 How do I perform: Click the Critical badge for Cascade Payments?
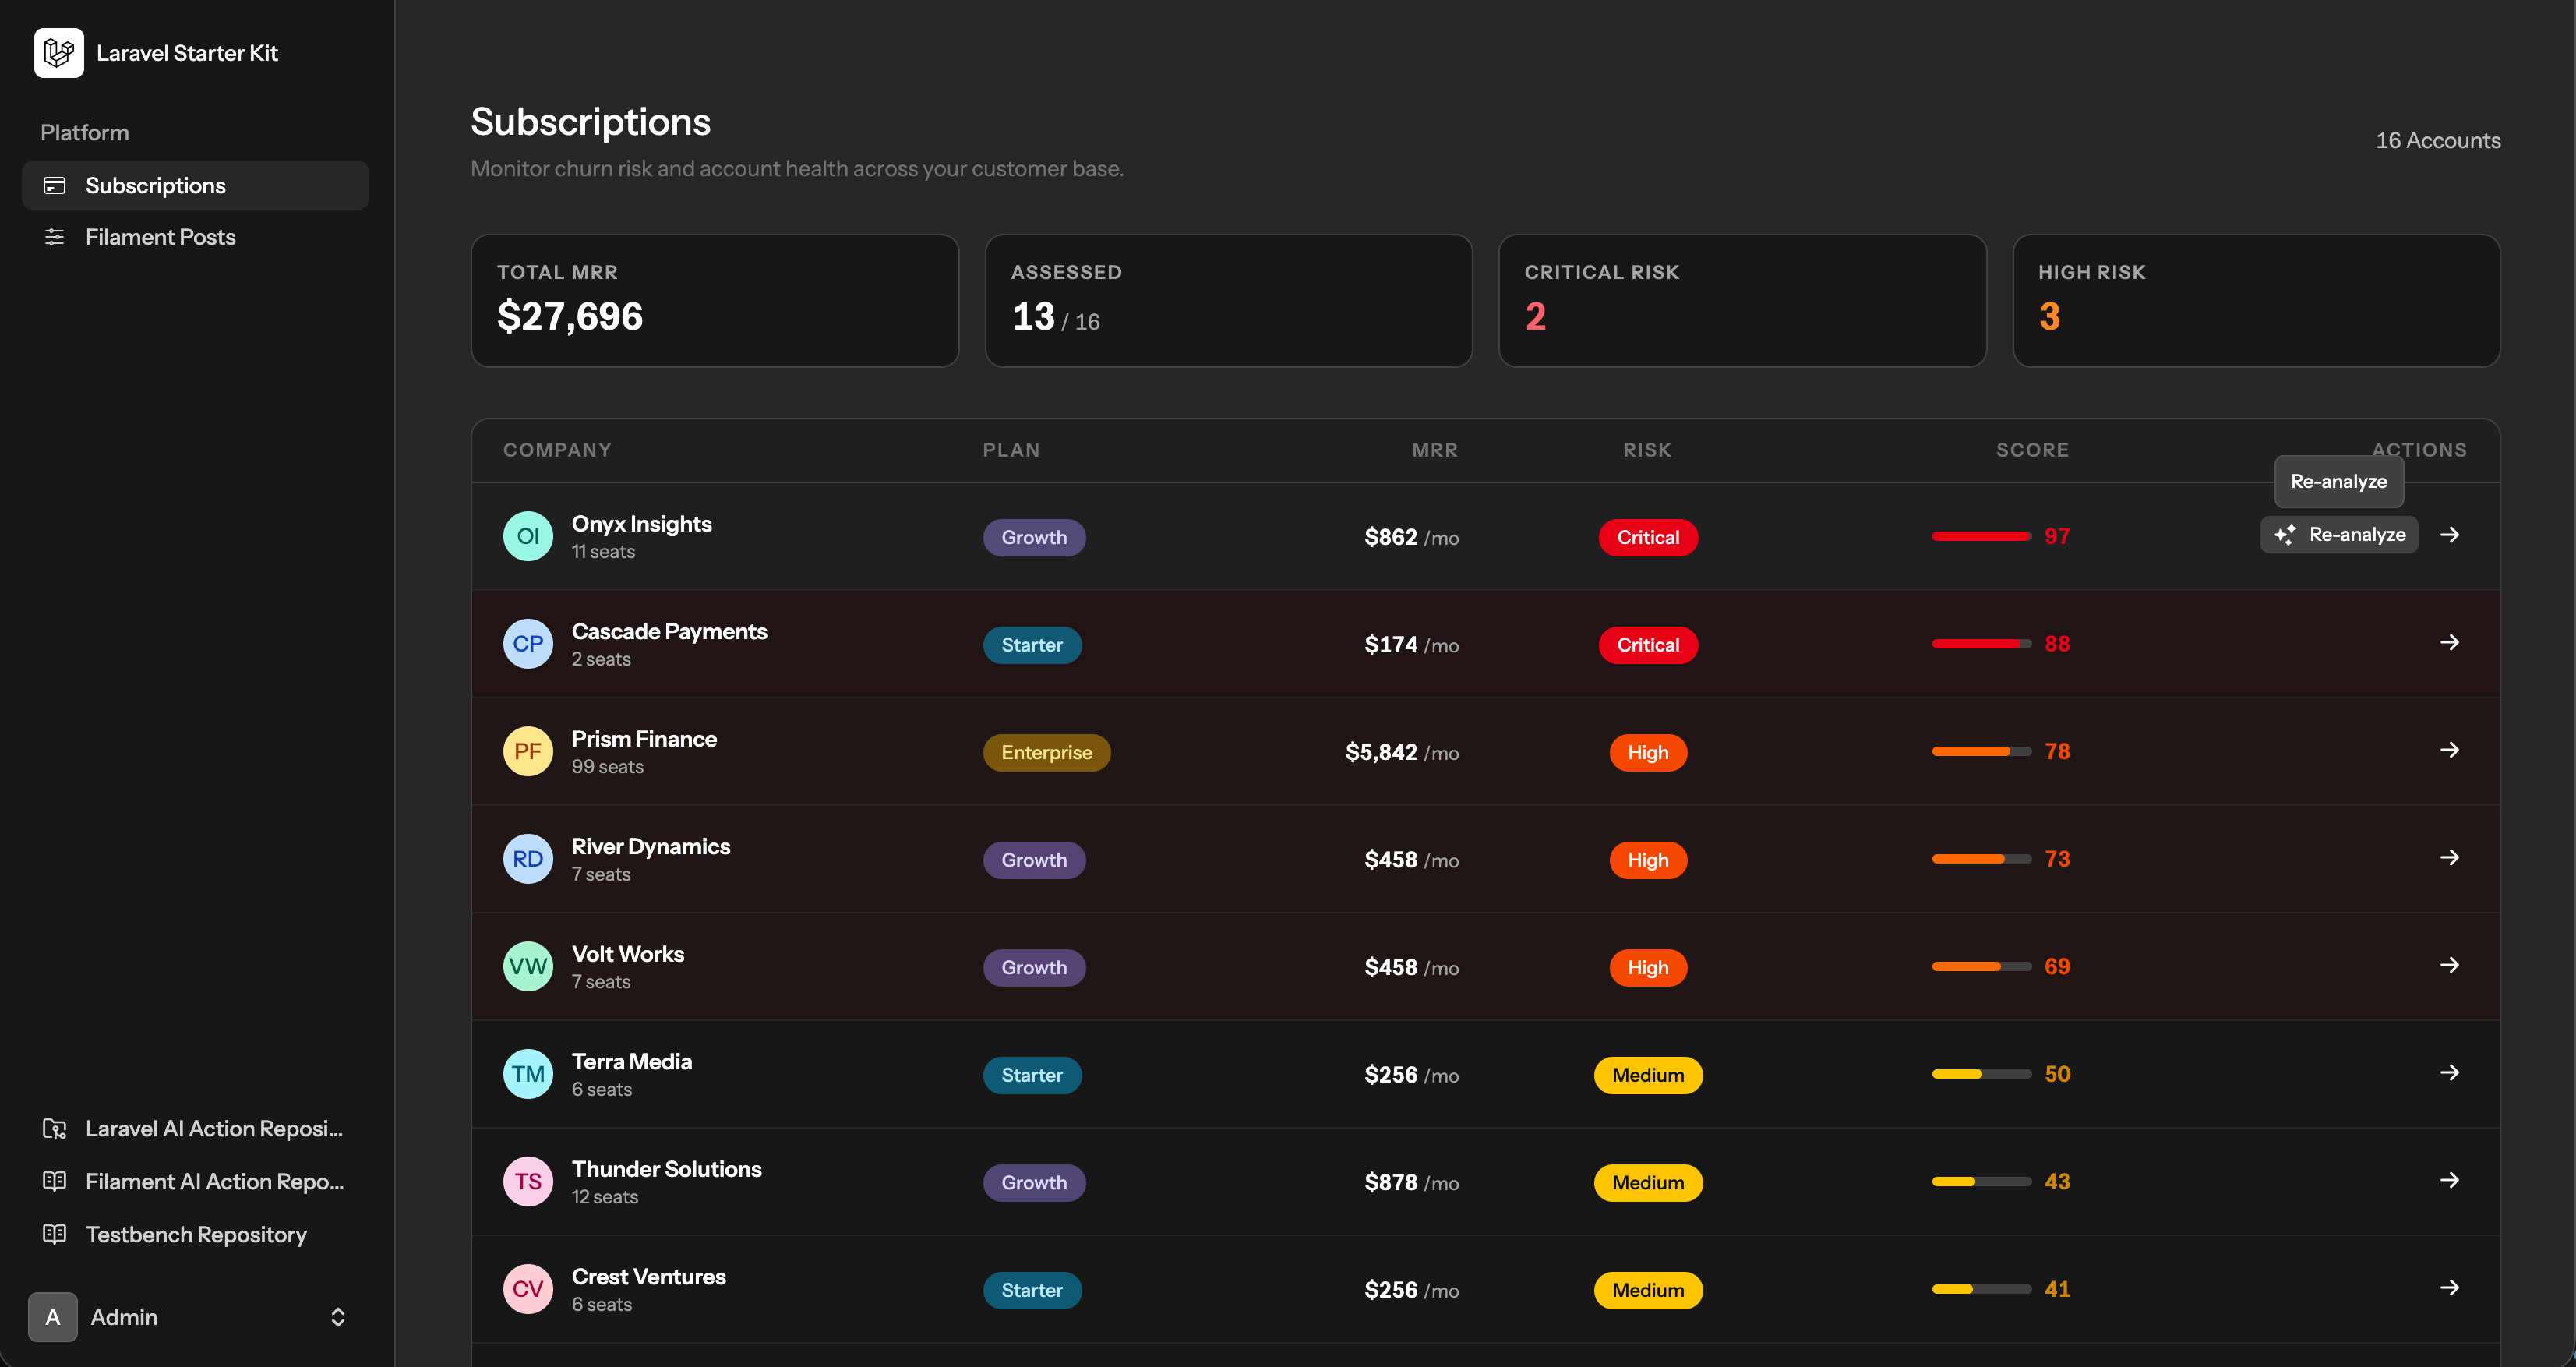(1648, 645)
